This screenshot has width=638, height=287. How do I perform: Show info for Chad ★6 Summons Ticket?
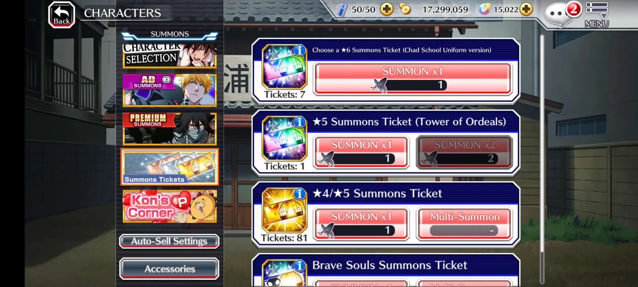[x=300, y=50]
